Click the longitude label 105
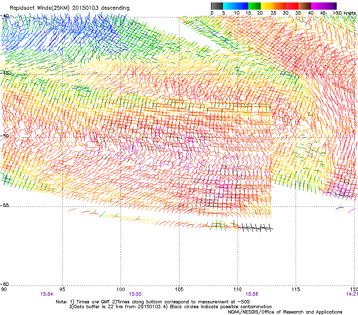This screenshot has height=315, width=358. [179, 289]
